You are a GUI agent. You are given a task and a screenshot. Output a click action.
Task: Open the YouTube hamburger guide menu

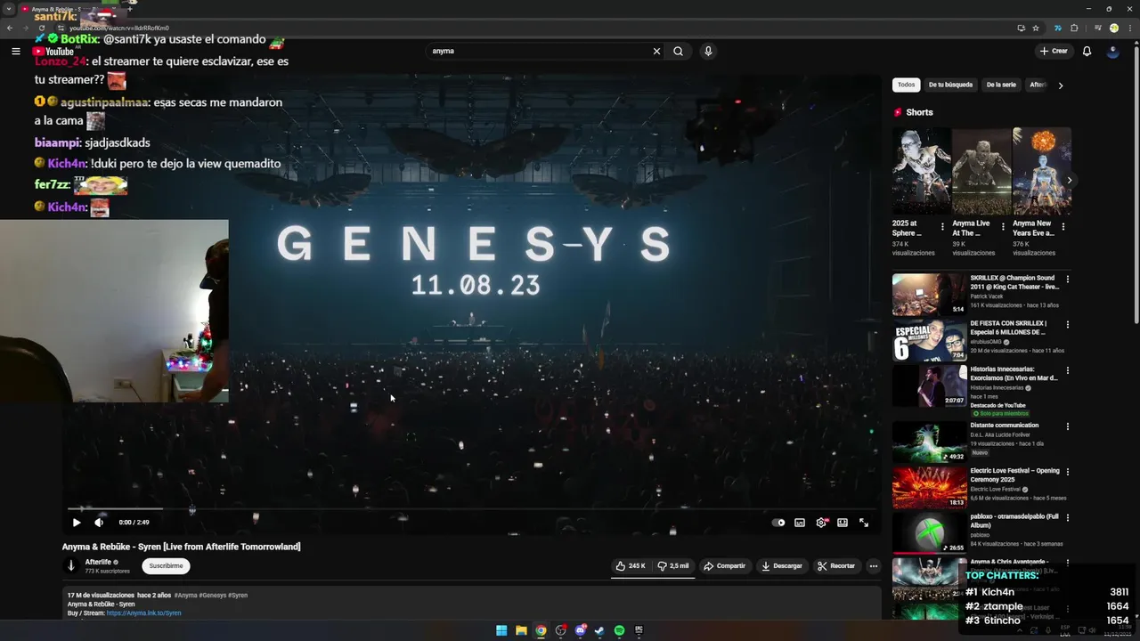15,51
